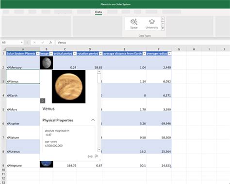The image size is (230, 184).
Task: Click scroll up arrow in Venus card
Action: (x=99, y=72)
